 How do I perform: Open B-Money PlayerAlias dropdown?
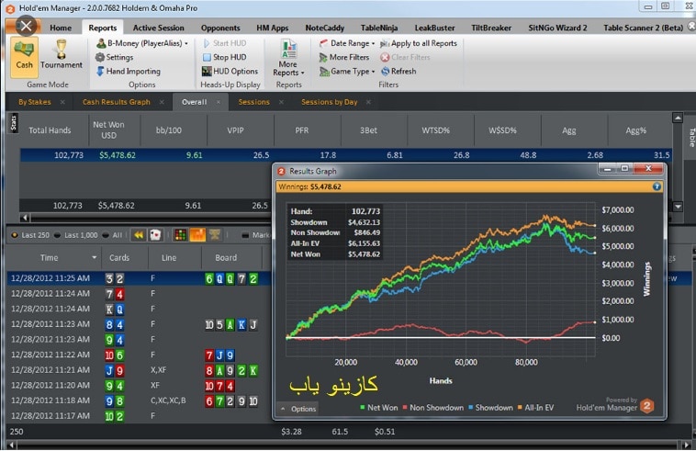pos(142,43)
